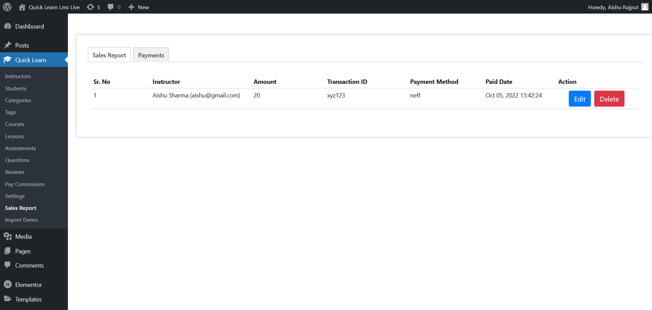652x310 pixels.
Task: Open the Templates menu label
Action: coord(29,299)
